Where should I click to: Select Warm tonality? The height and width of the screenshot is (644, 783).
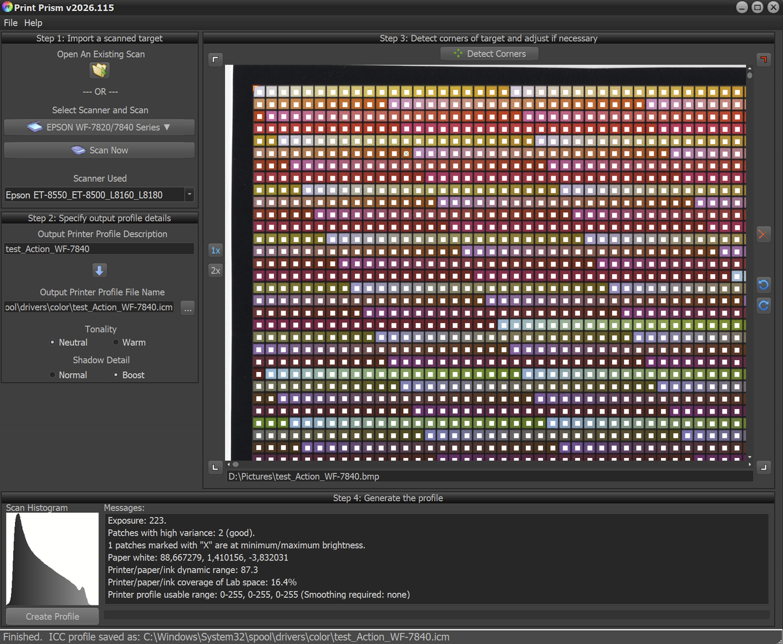coord(116,343)
